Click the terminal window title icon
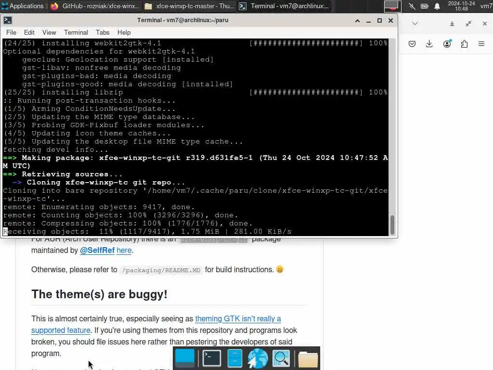The height and width of the screenshot is (370, 493). pyautogui.click(x=8, y=20)
